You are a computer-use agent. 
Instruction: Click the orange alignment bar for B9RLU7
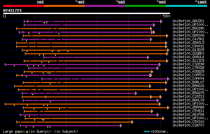coord(94,83)
